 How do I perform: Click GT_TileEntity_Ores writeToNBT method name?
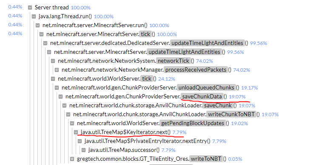[x=206, y=159]
